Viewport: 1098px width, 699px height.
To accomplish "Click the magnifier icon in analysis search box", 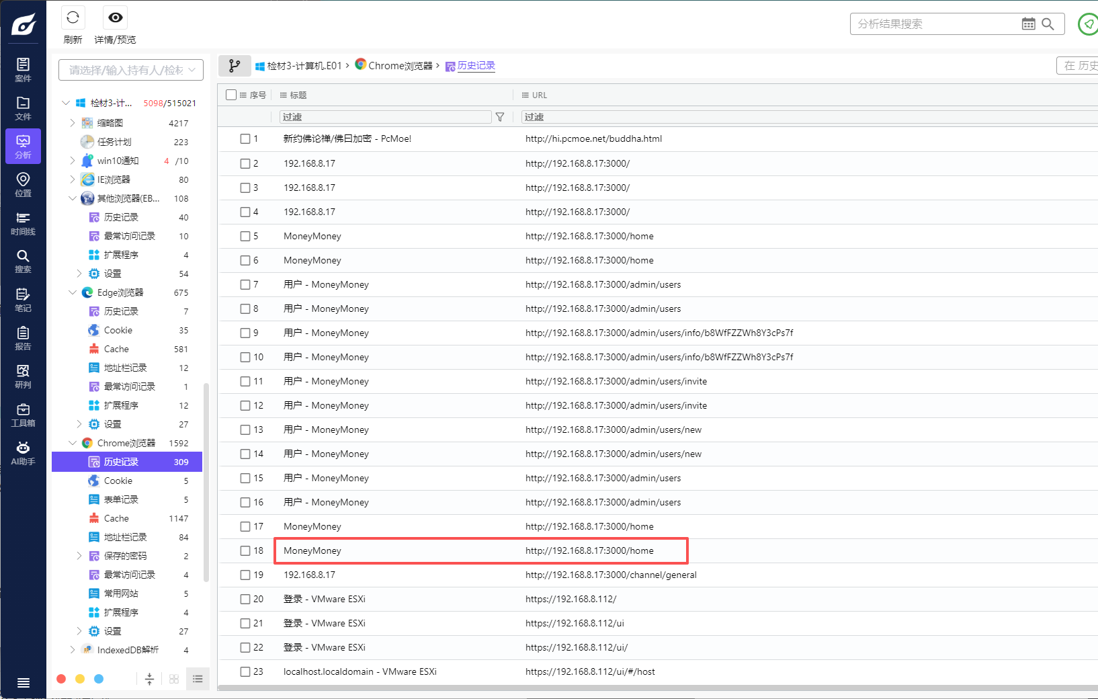I will (1048, 24).
